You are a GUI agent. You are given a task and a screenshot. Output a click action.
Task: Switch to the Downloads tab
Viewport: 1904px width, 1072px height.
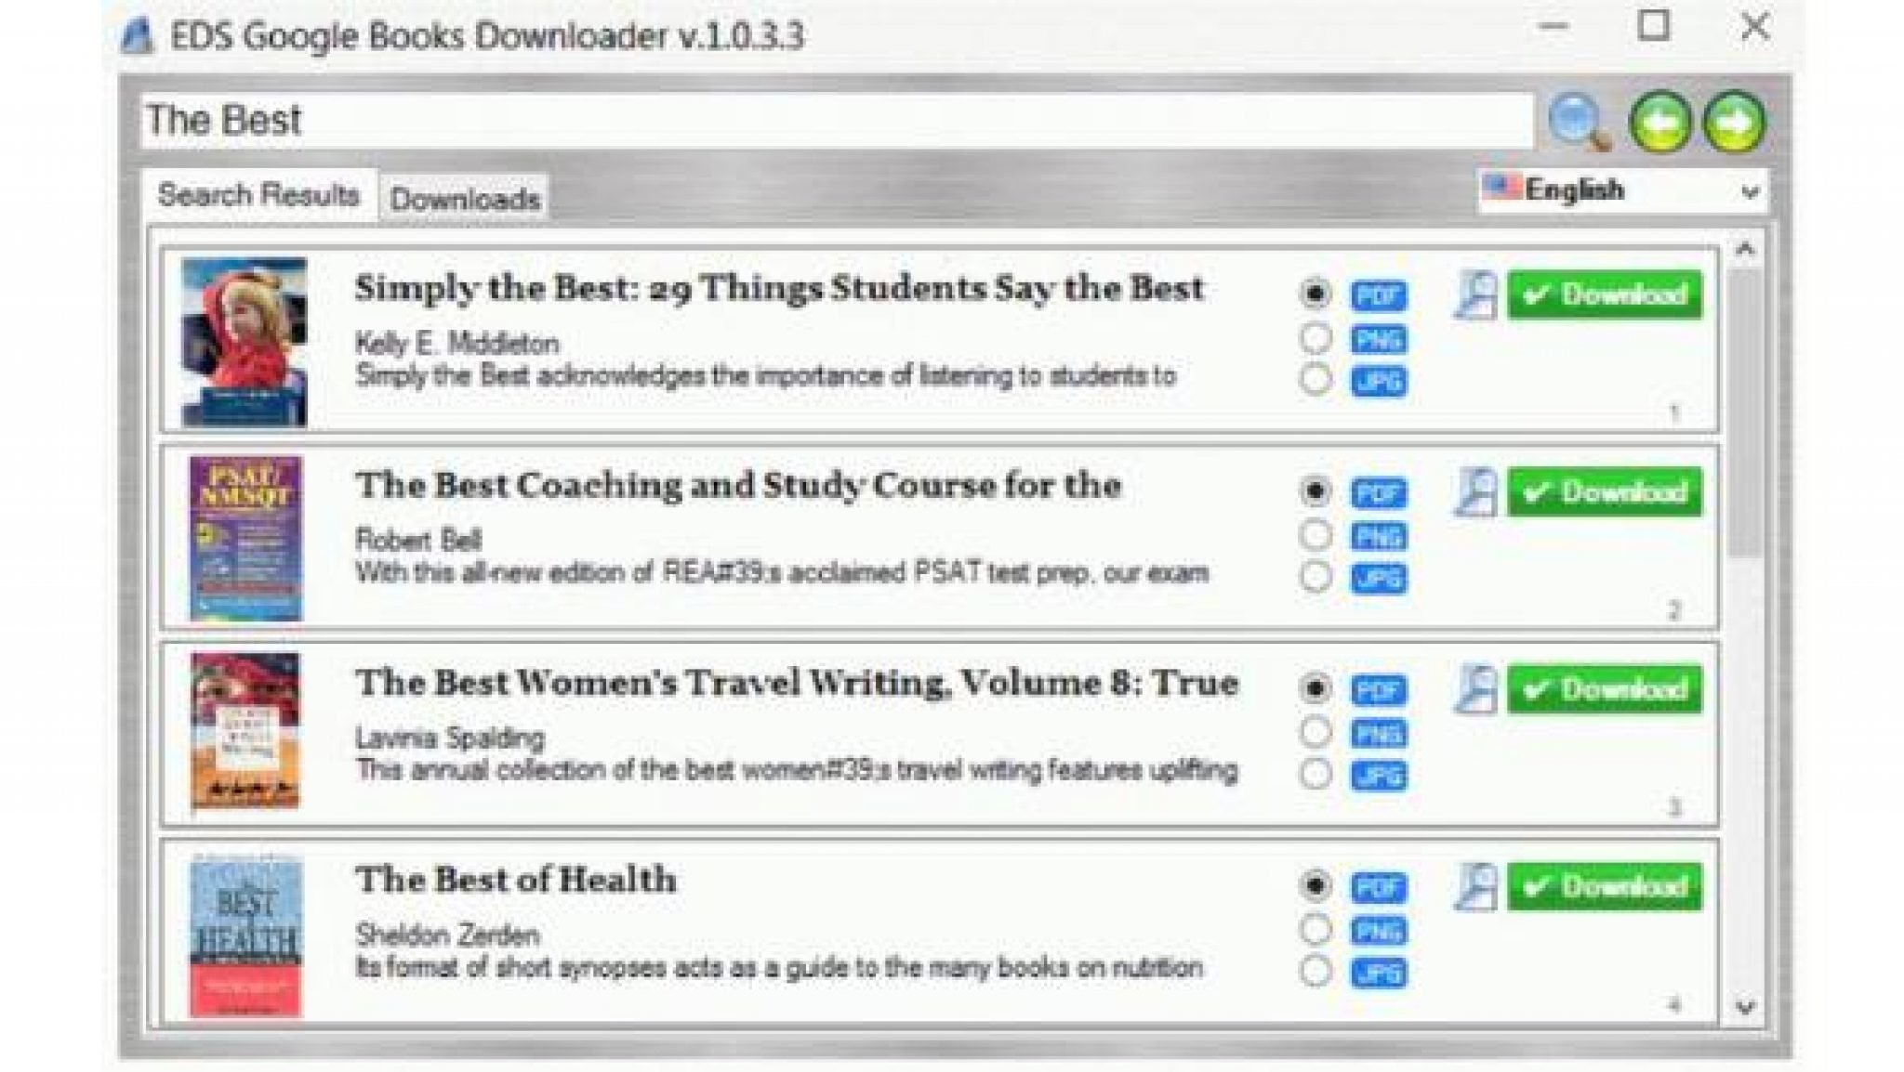465,199
